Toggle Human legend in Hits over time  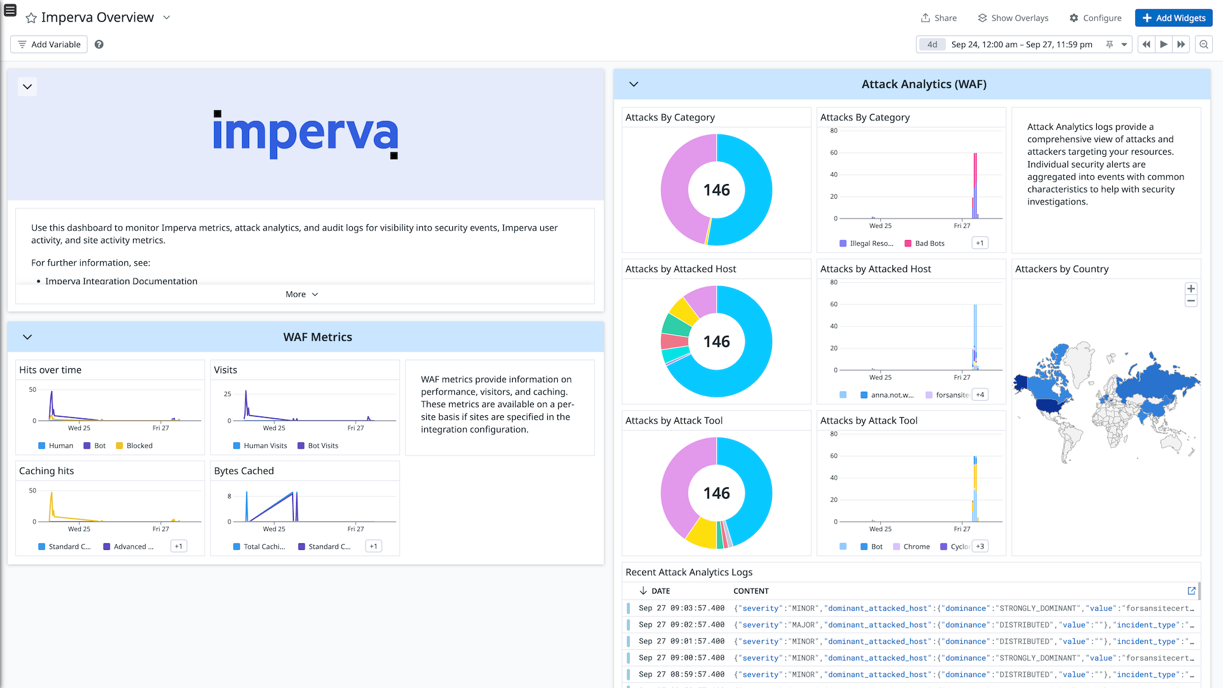pyautogui.click(x=55, y=446)
